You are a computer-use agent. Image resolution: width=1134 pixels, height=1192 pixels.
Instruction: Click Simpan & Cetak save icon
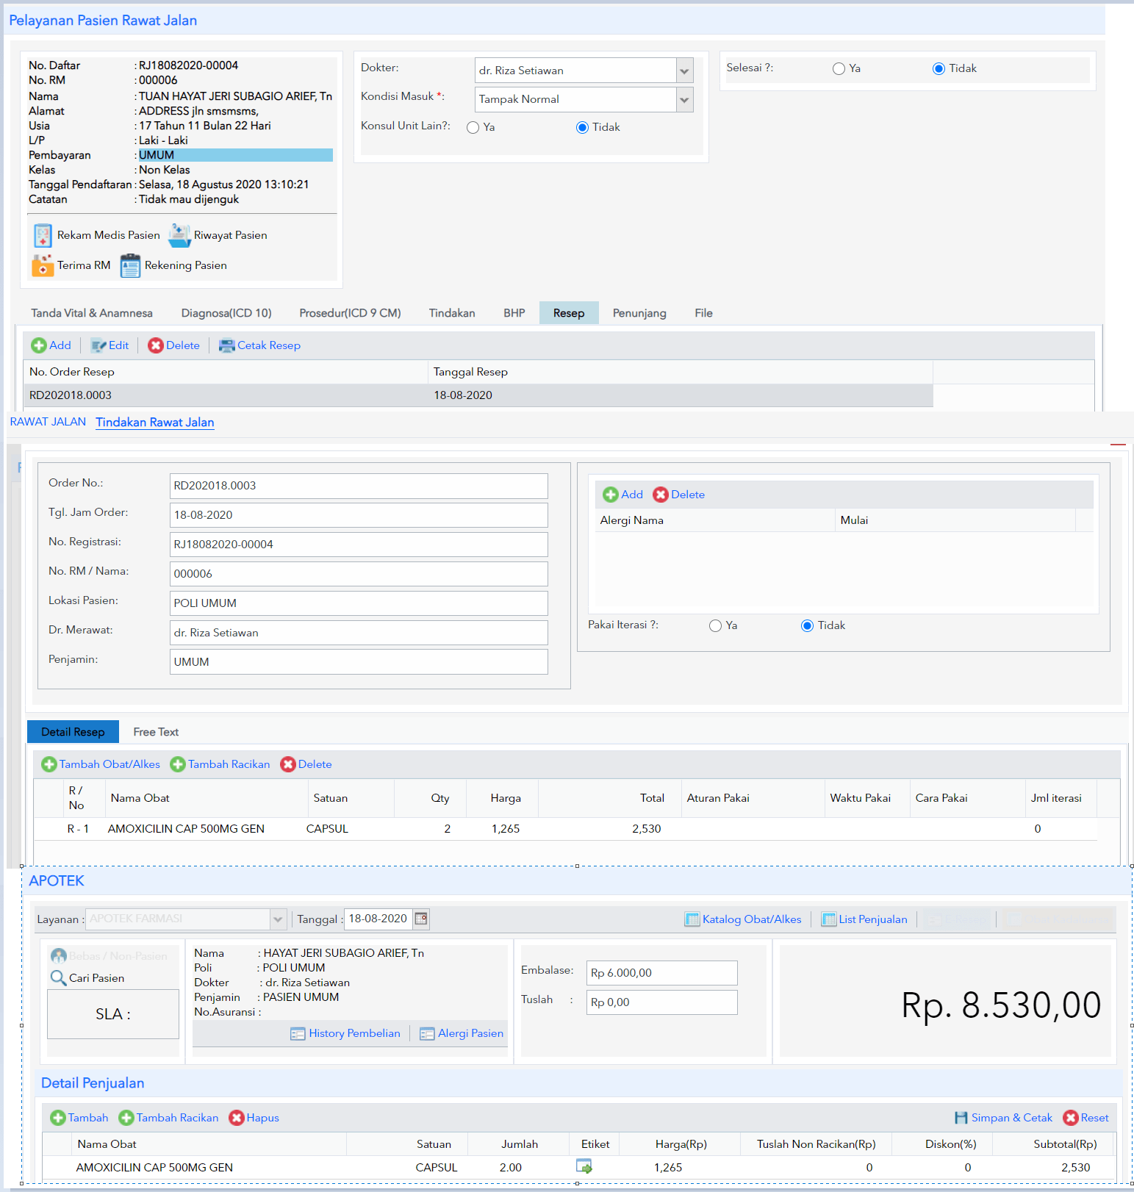[x=961, y=1118]
